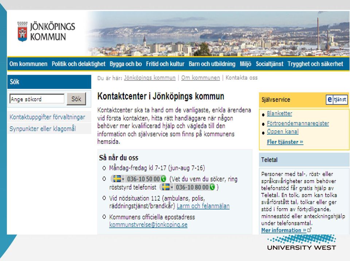Click green call icon after 036-10 50 00
Image resolution: width=350 pixels, height=261 pixels.
163,179
